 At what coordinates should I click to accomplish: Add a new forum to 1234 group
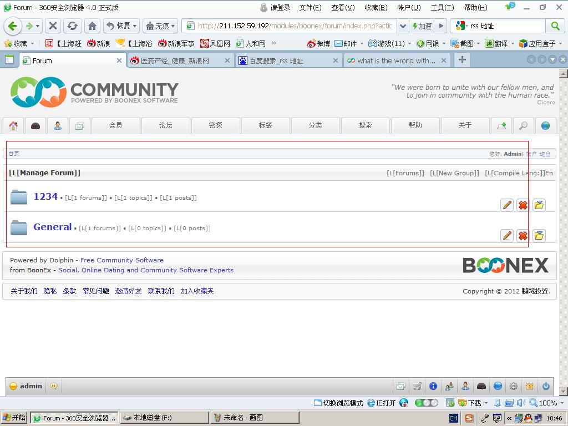[539, 205]
